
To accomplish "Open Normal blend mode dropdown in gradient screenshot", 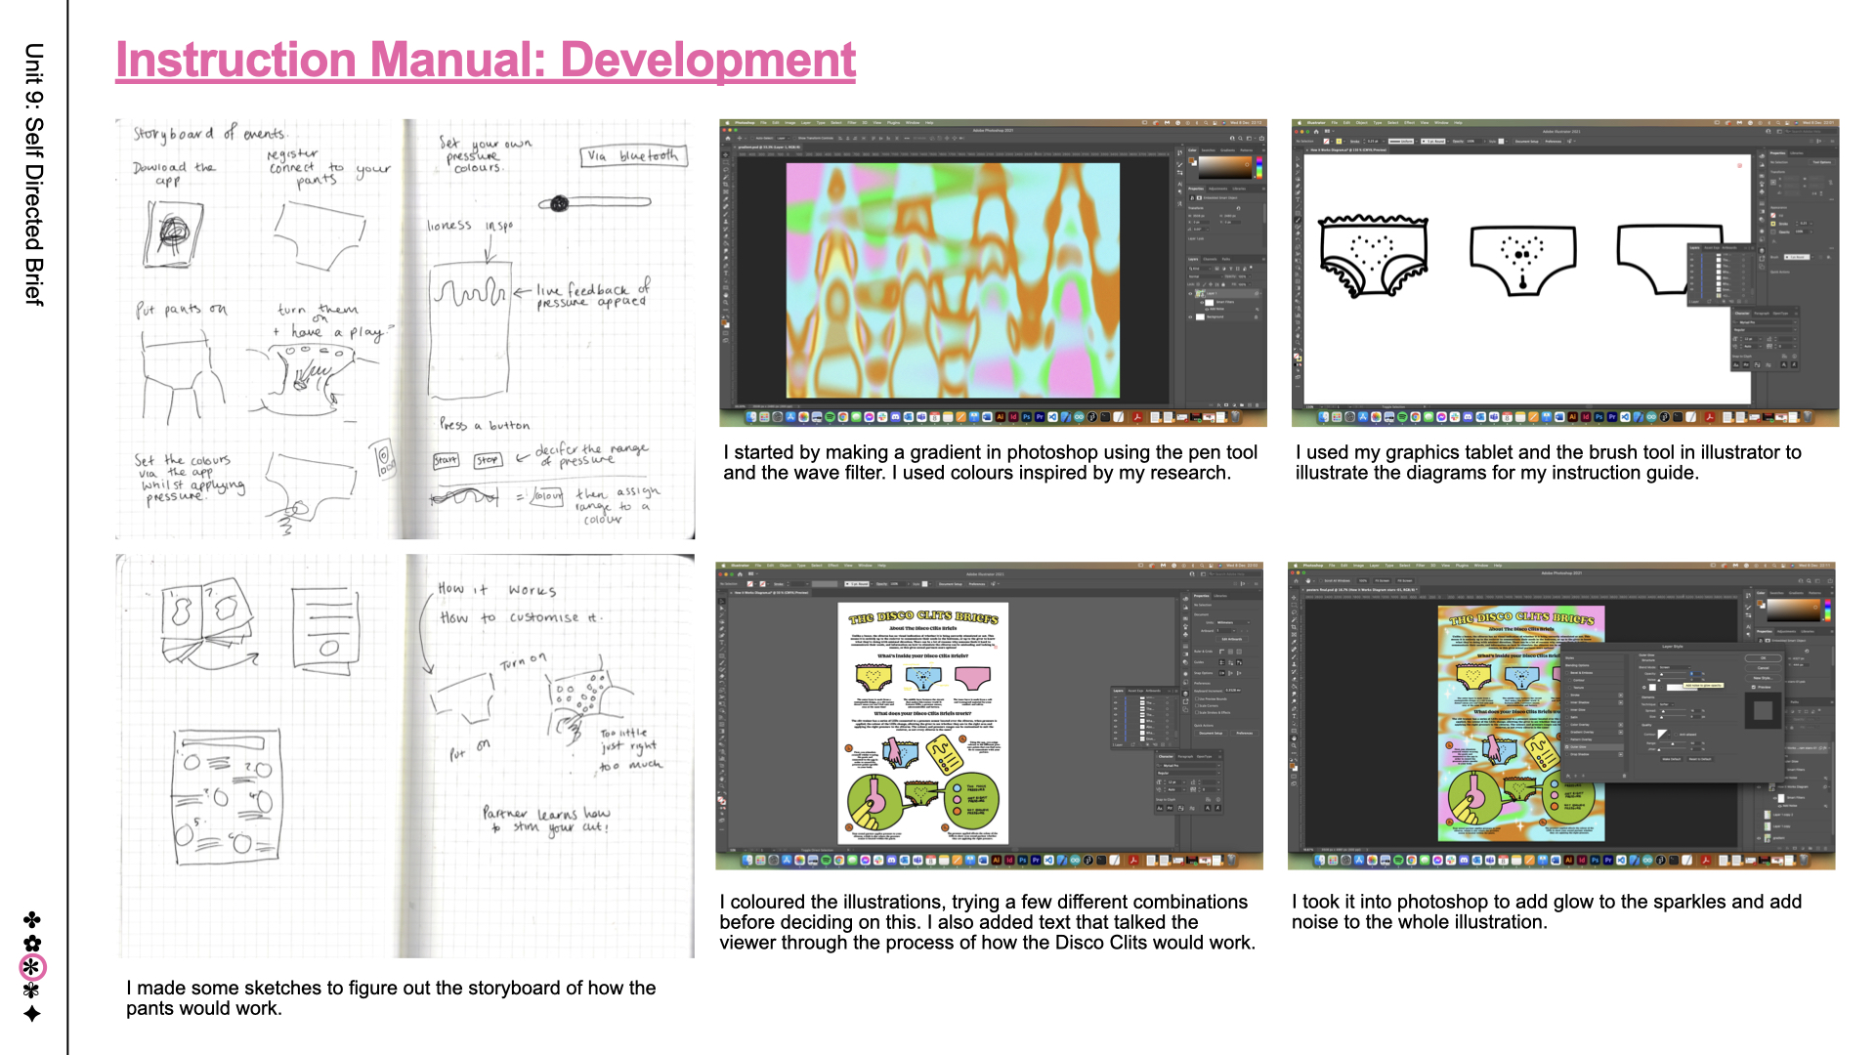I will click(1205, 276).
